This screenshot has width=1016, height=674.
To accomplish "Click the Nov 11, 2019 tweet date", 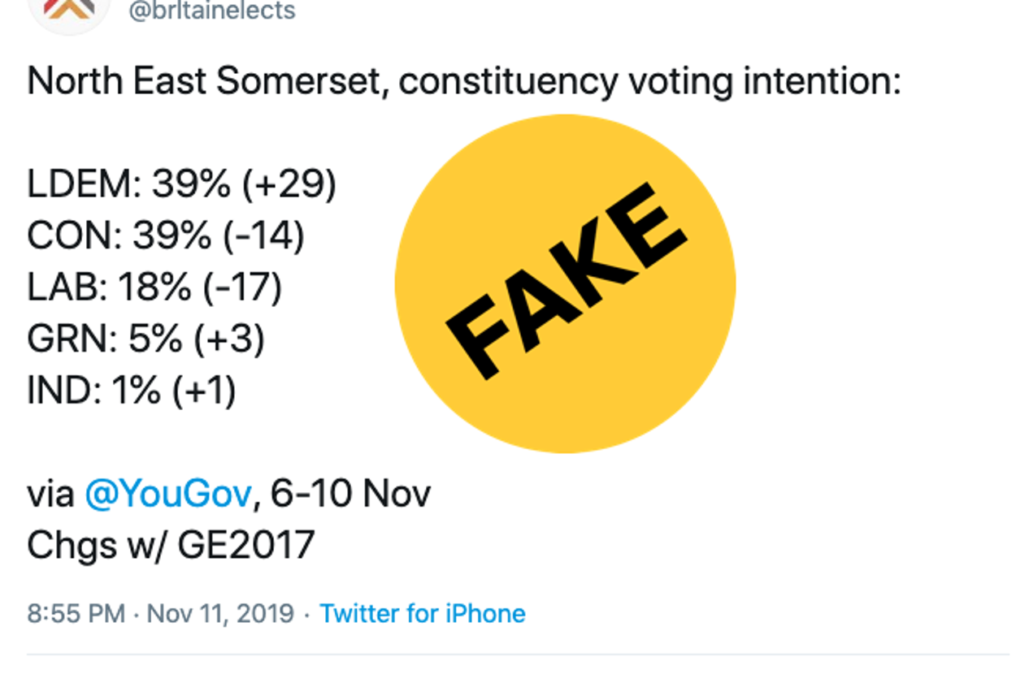I will tap(220, 613).
